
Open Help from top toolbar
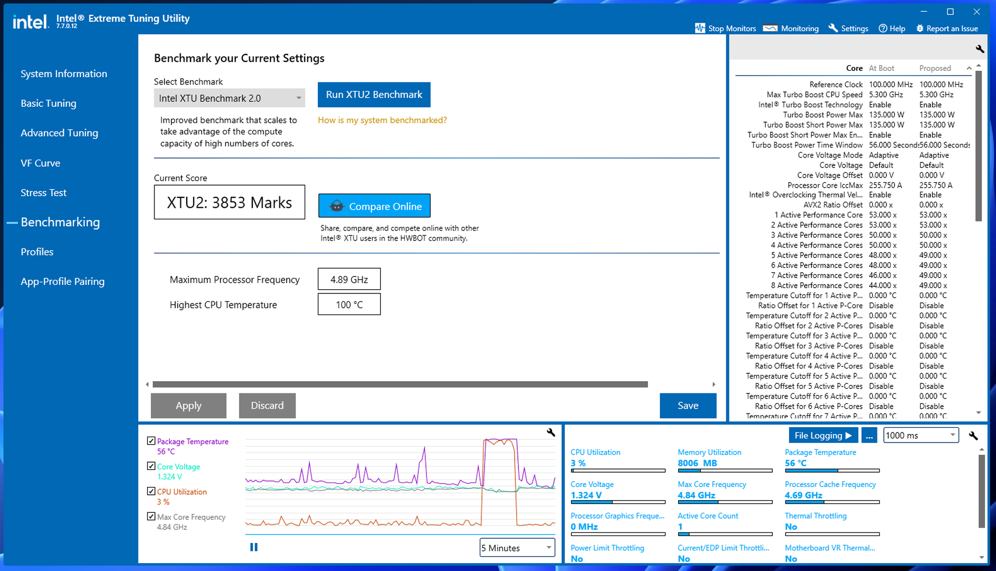tap(892, 29)
